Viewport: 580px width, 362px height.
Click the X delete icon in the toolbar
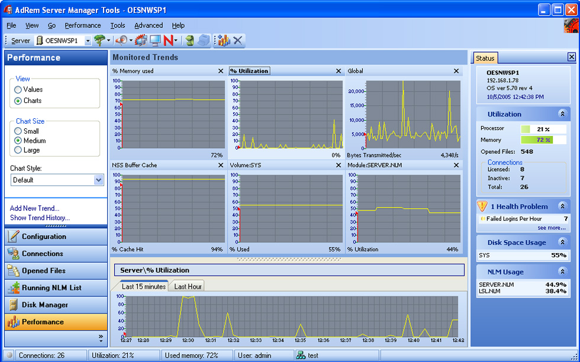237,40
